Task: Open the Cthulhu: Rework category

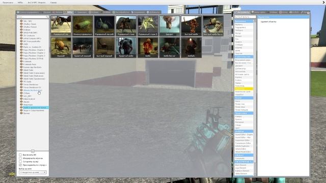Action: [30, 27]
